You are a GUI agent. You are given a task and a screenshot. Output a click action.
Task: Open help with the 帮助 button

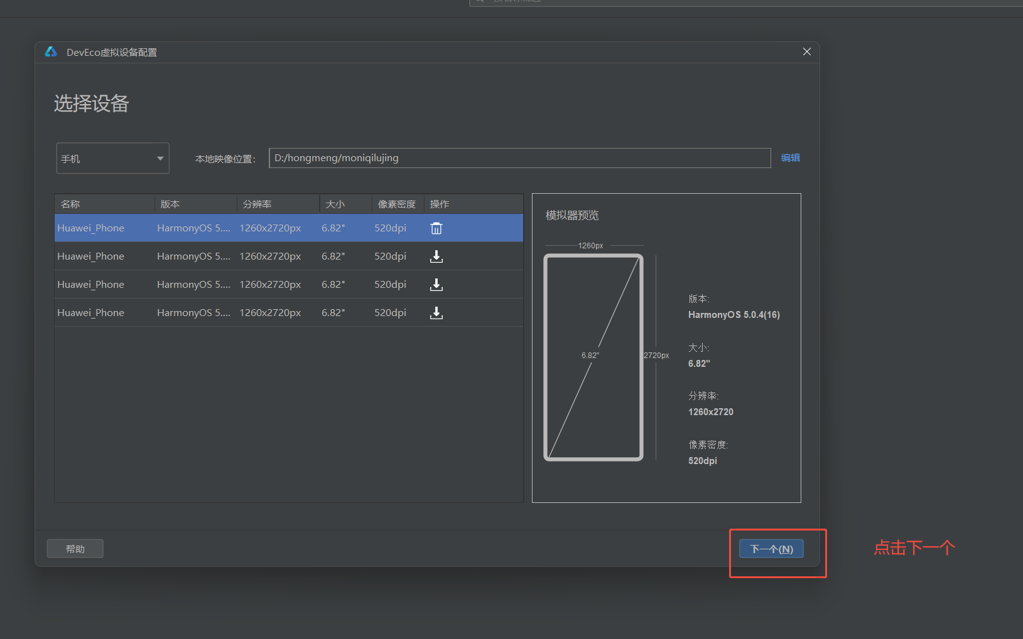[x=75, y=549]
